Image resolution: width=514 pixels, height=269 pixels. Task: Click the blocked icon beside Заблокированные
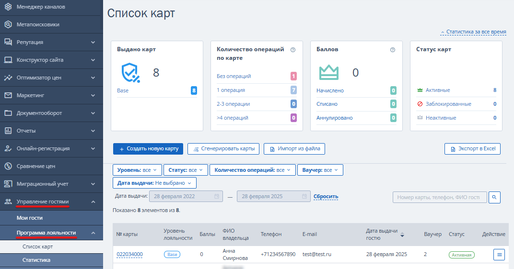pos(420,104)
